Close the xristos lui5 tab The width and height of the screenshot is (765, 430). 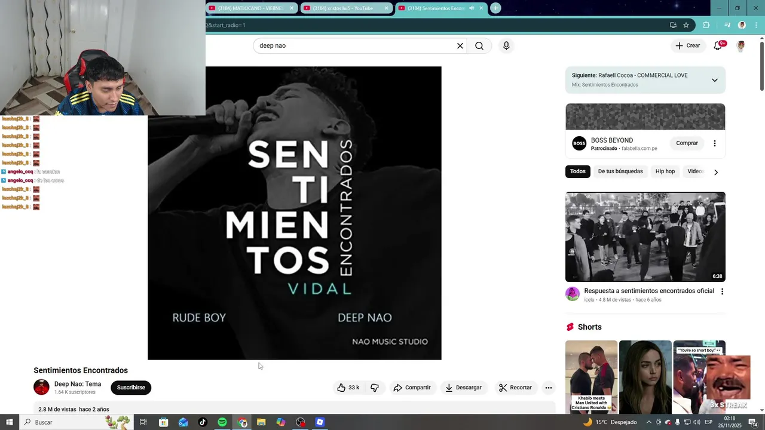pyautogui.click(x=387, y=8)
